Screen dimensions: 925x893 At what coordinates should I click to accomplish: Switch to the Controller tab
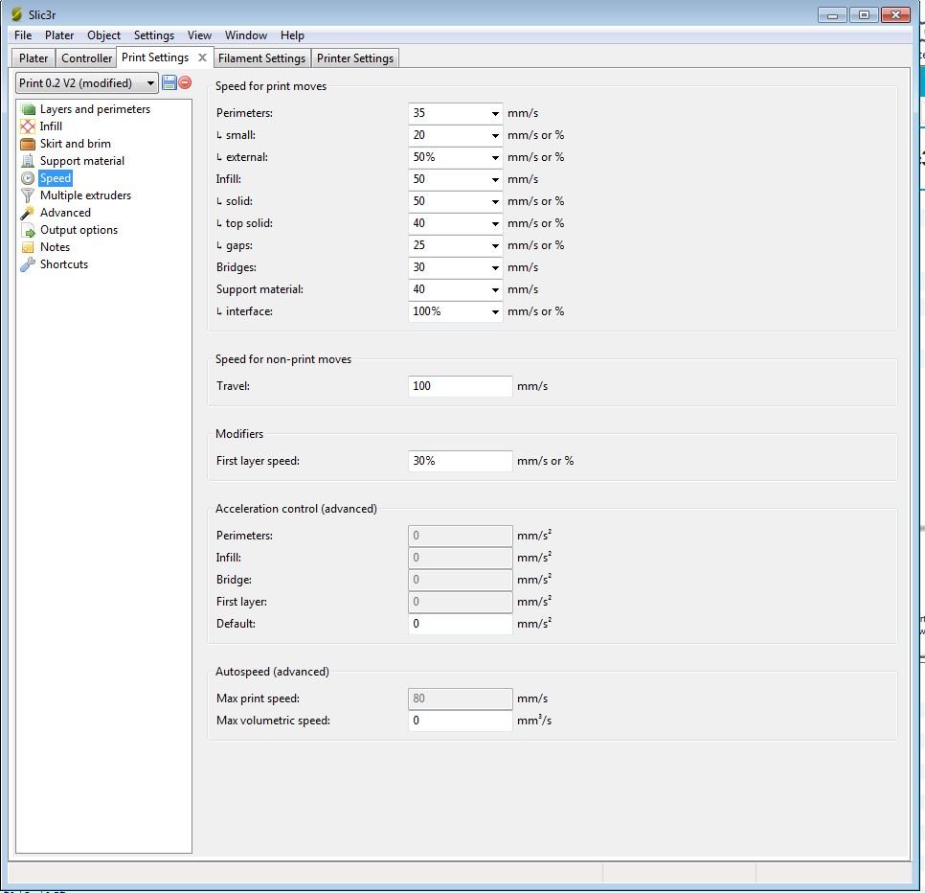pos(87,57)
